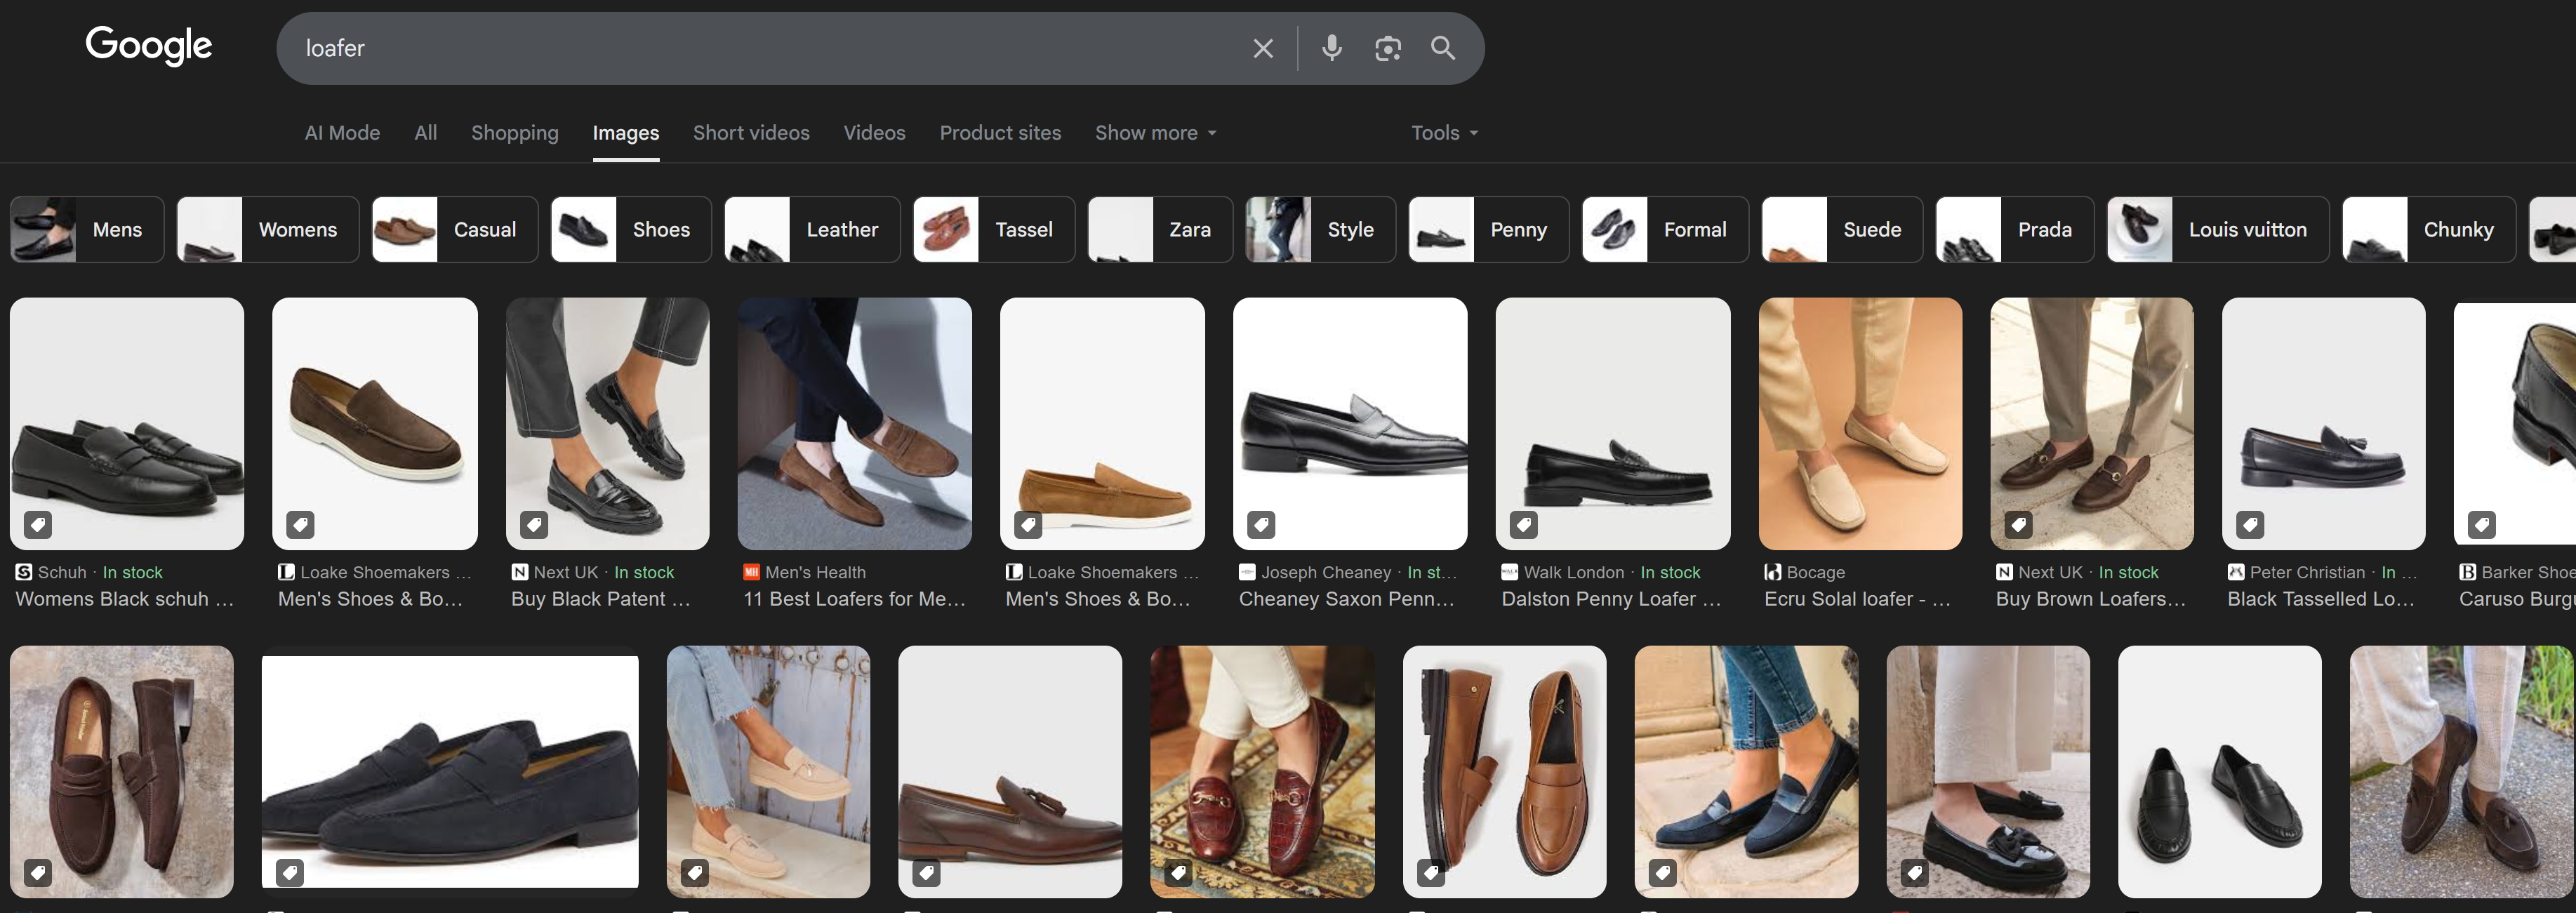The width and height of the screenshot is (2576, 913).
Task: Clear the search box with the X icon
Action: point(1263,48)
